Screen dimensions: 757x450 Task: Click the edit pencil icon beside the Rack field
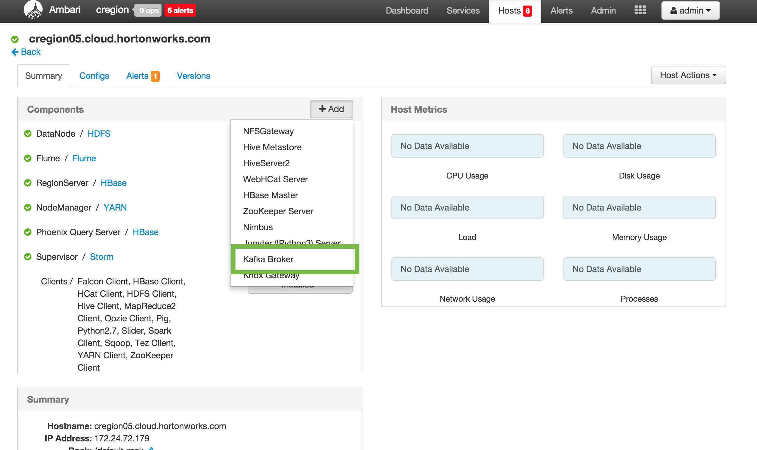(x=151, y=448)
